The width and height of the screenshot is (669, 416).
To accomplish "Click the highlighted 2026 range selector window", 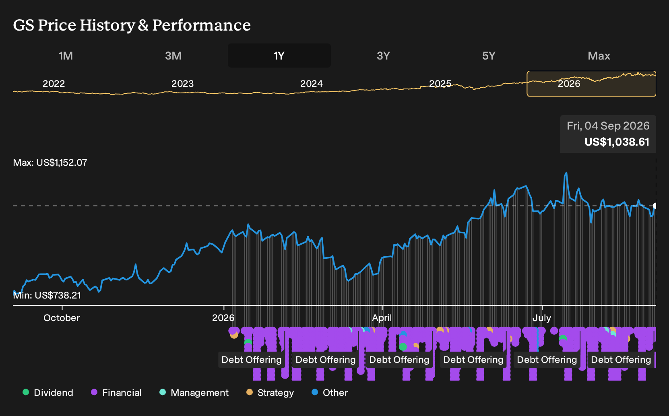I will [591, 84].
